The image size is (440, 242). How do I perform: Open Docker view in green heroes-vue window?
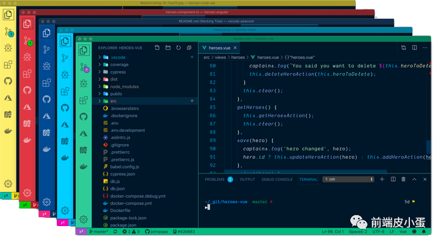point(84,167)
